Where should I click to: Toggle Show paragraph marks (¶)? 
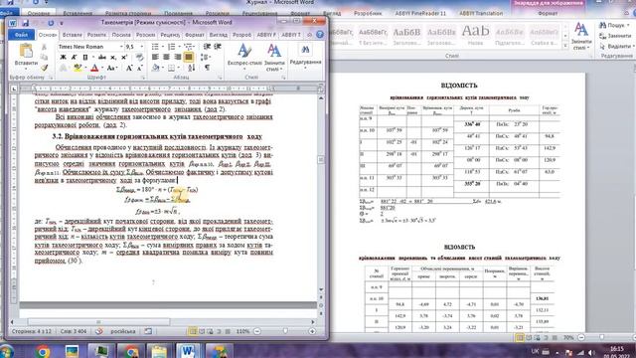click(x=208, y=68)
